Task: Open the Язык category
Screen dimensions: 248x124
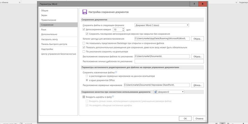Action: (58, 29)
